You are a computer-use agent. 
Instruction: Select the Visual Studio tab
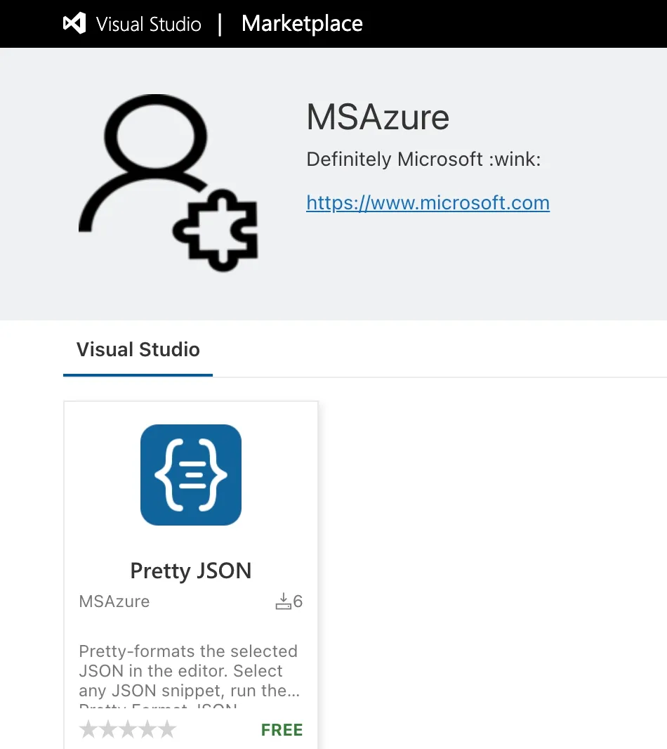click(138, 350)
